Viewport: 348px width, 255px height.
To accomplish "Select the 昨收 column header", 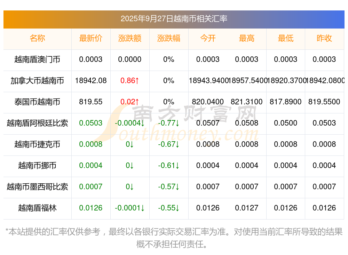I will pos(324,39).
